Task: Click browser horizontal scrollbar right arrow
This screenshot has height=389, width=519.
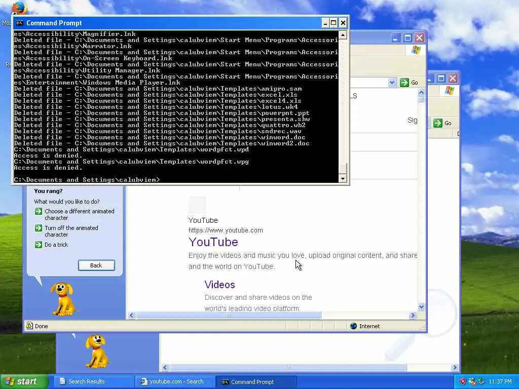Action: [x=413, y=315]
